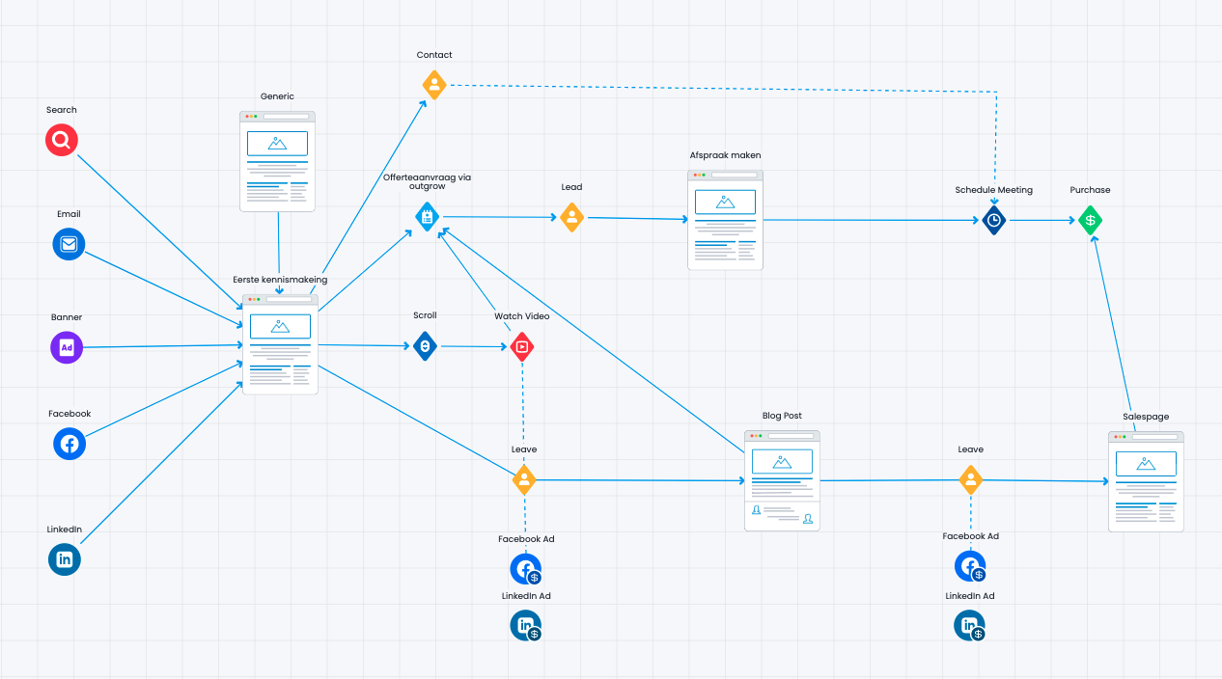Image resolution: width=1222 pixels, height=679 pixels.
Task: Select the Salespage page thumbnail
Action: 1146,481
